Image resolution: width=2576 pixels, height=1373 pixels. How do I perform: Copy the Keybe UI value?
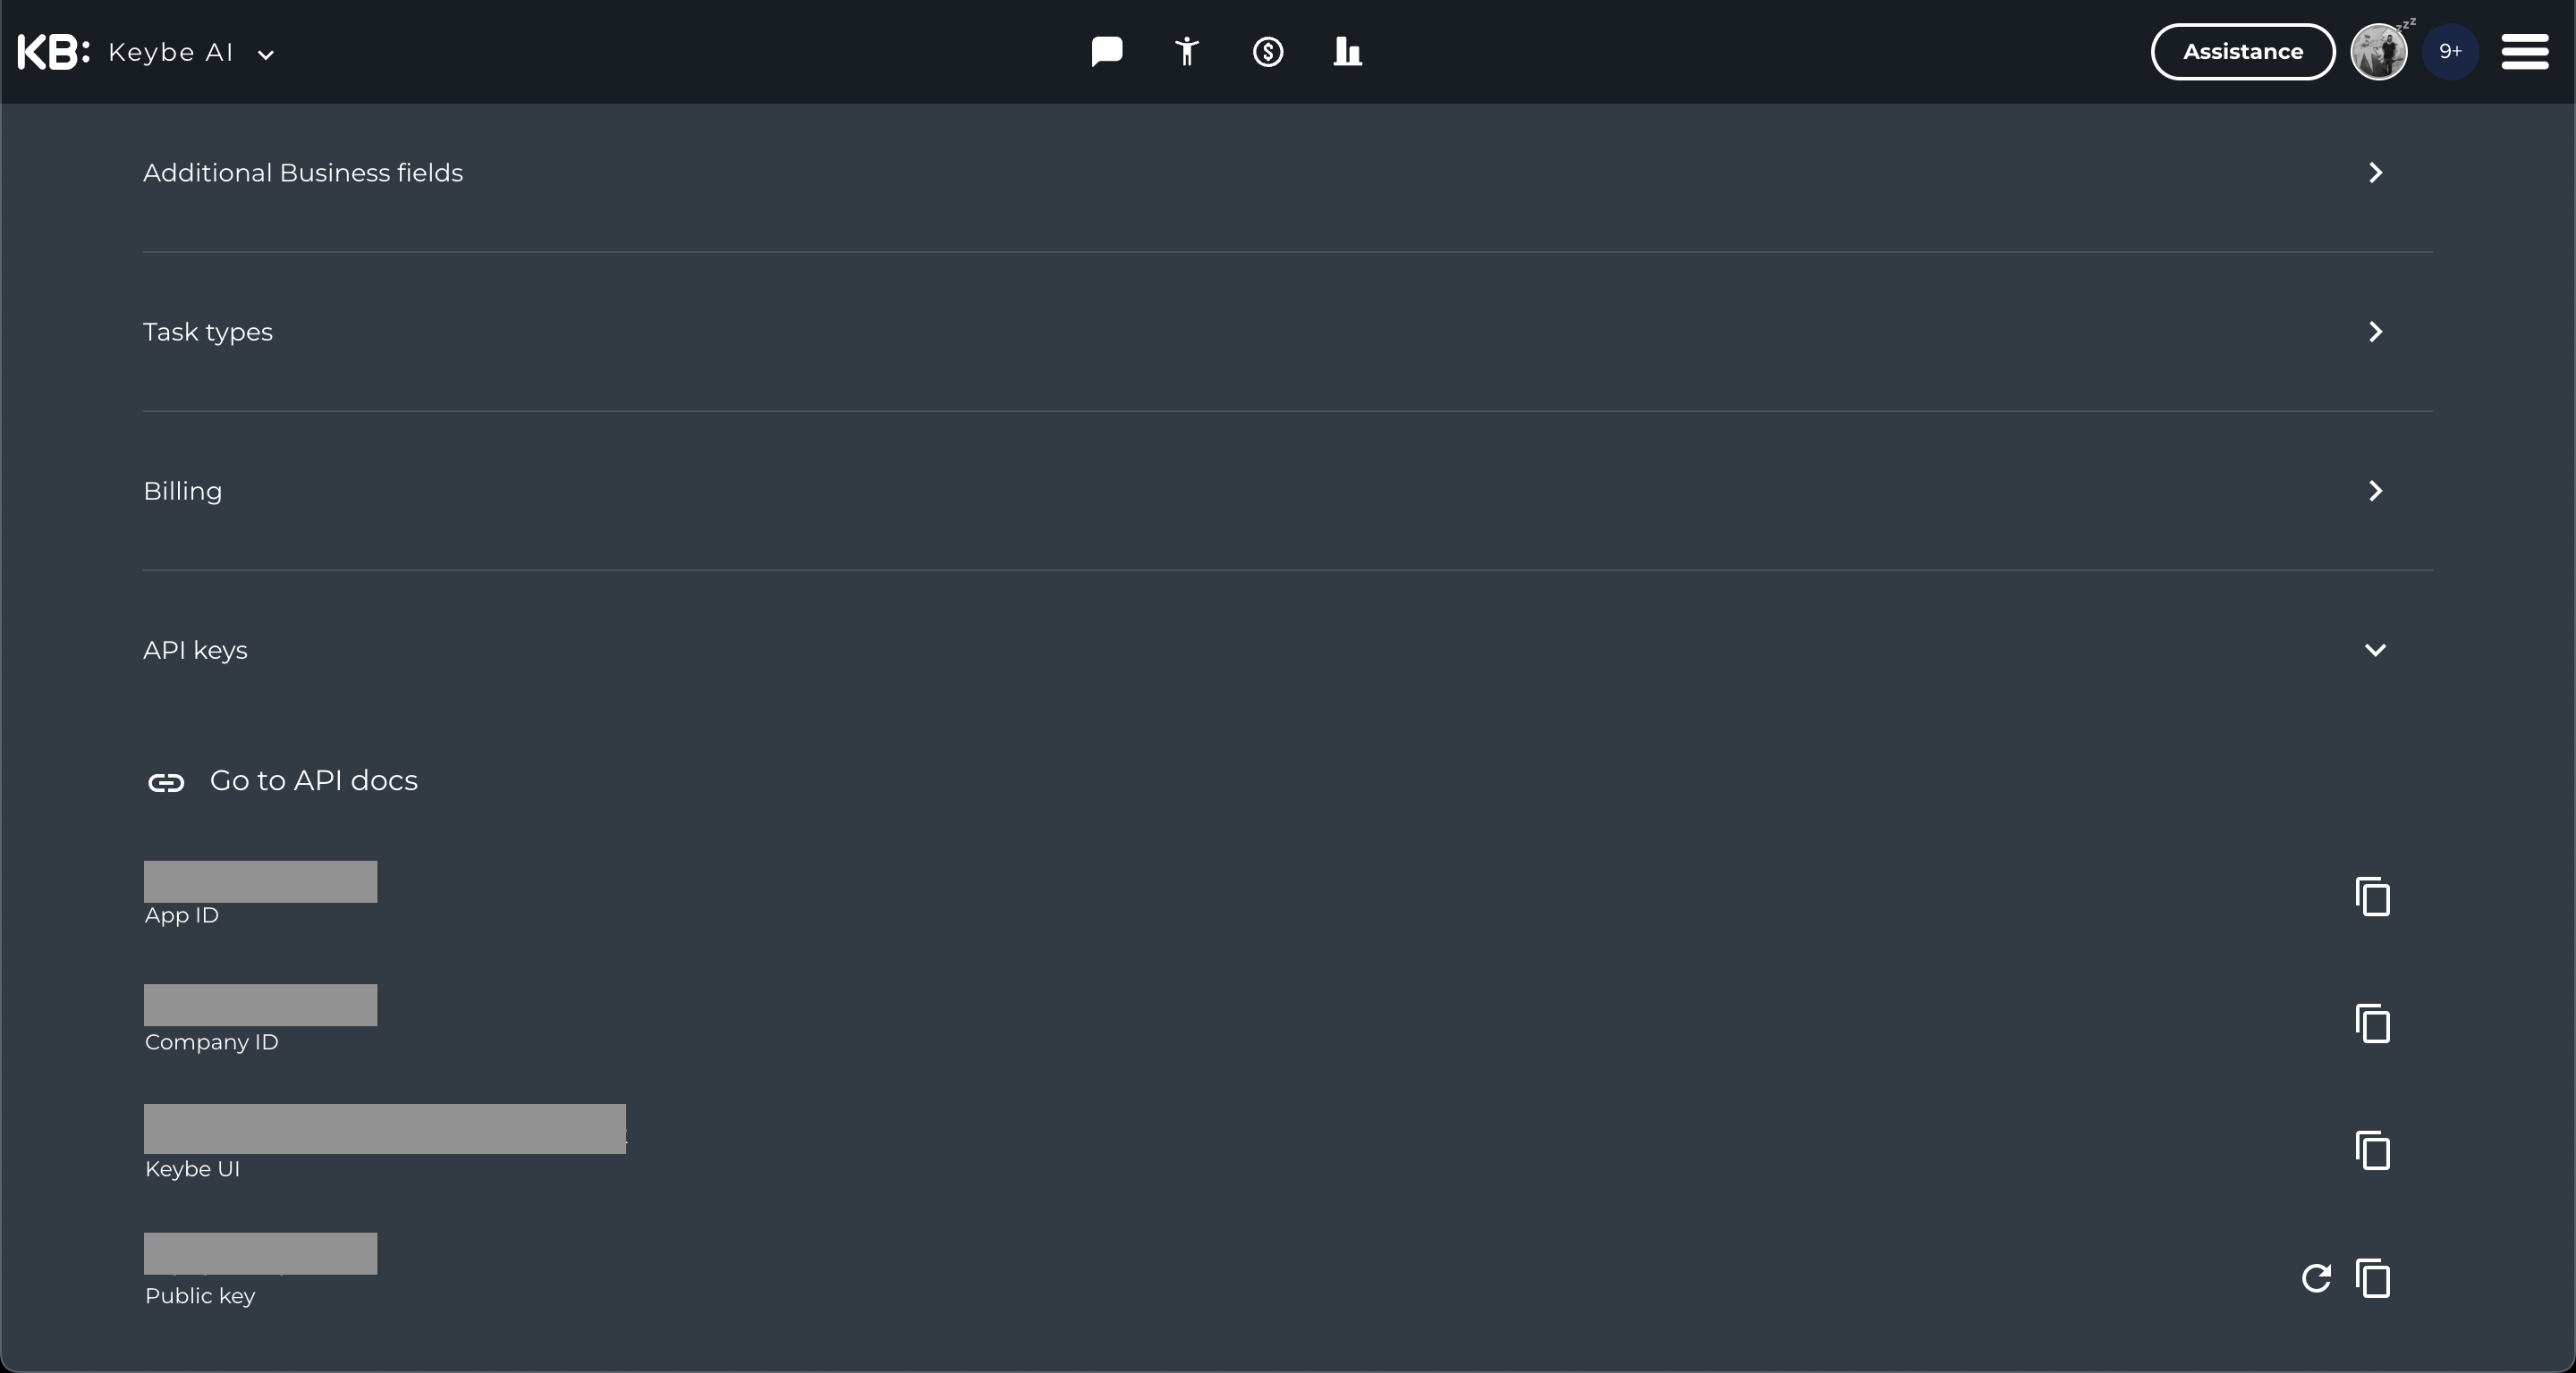tap(2373, 1150)
